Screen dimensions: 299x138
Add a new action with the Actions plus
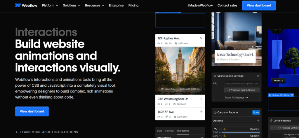click(x=258, y=121)
